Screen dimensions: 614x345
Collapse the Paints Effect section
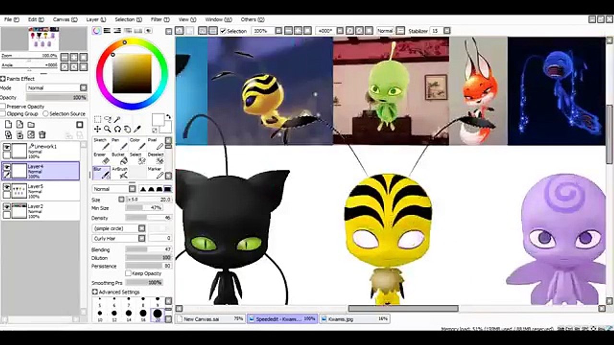point(3,79)
